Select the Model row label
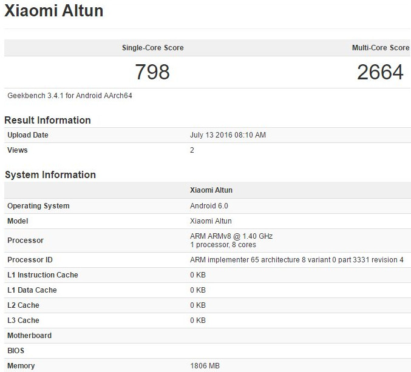411x372 pixels. tap(18, 221)
